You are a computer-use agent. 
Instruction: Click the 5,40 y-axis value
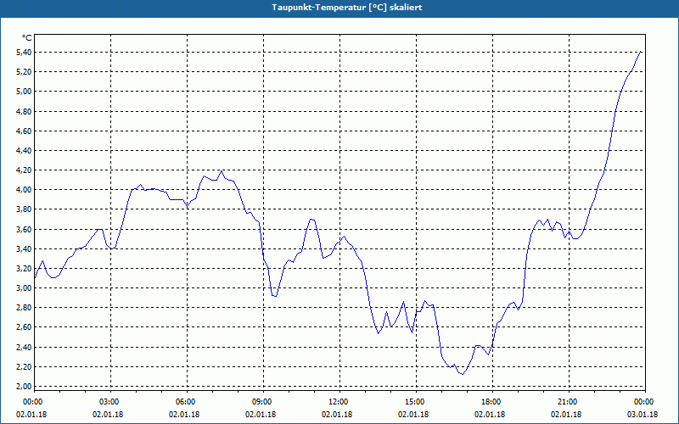[25, 52]
